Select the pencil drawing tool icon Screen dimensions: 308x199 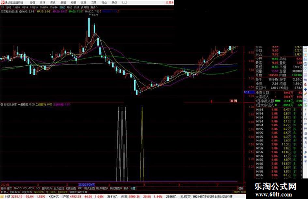pyautogui.click(x=305, y=94)
